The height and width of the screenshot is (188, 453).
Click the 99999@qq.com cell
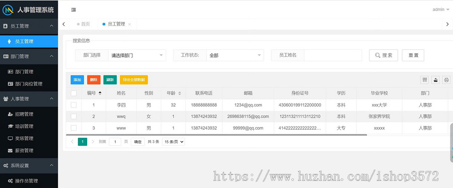(248, 128)
